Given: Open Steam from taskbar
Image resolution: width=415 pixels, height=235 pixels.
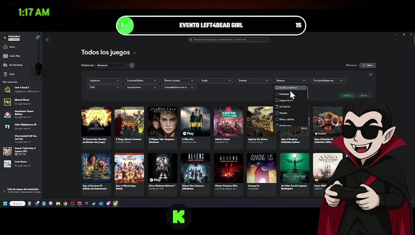Looking at the screenshot, I should tap(94, 204).
